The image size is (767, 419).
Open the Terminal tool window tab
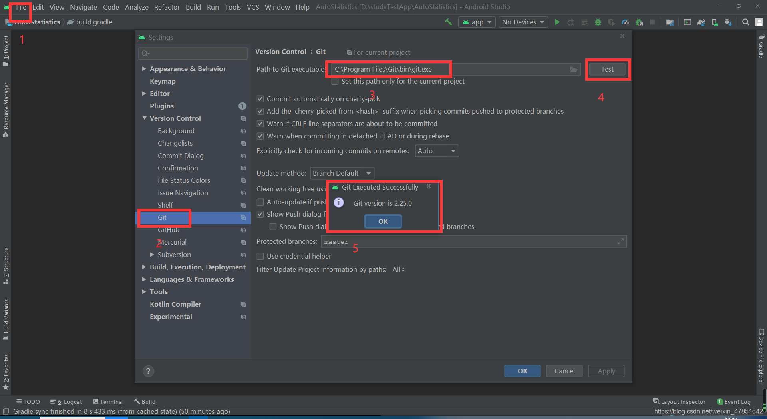[x=108, y=402]
